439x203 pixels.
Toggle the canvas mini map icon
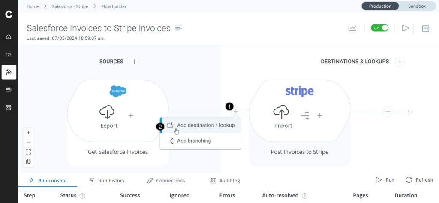click(28, 162)
